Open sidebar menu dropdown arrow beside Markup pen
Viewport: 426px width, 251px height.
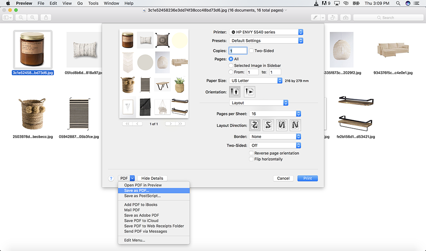point(323,17)
